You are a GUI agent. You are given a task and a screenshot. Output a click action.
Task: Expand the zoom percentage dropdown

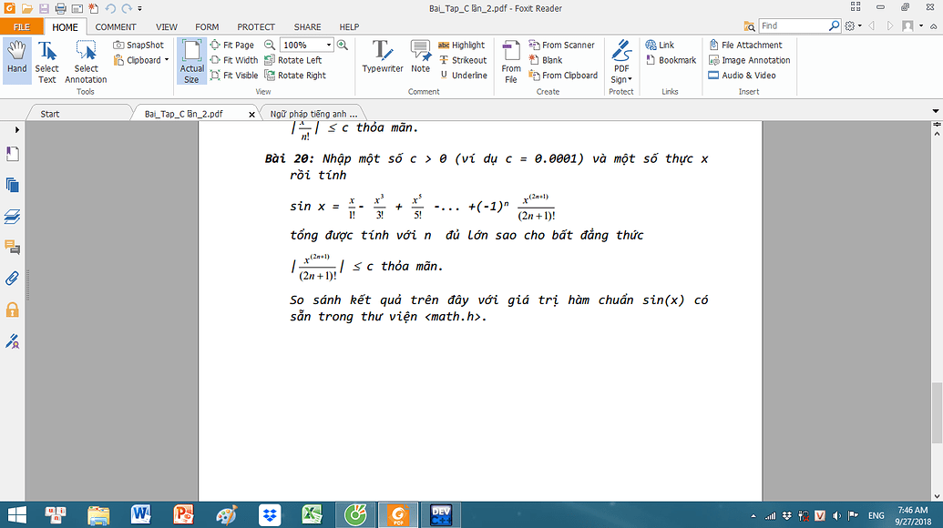coord(329,45)
